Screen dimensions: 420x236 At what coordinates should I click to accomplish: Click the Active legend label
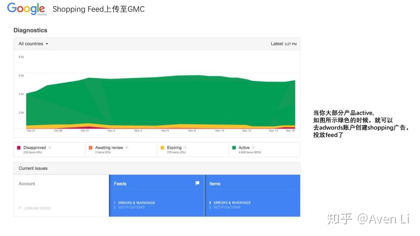244,147
